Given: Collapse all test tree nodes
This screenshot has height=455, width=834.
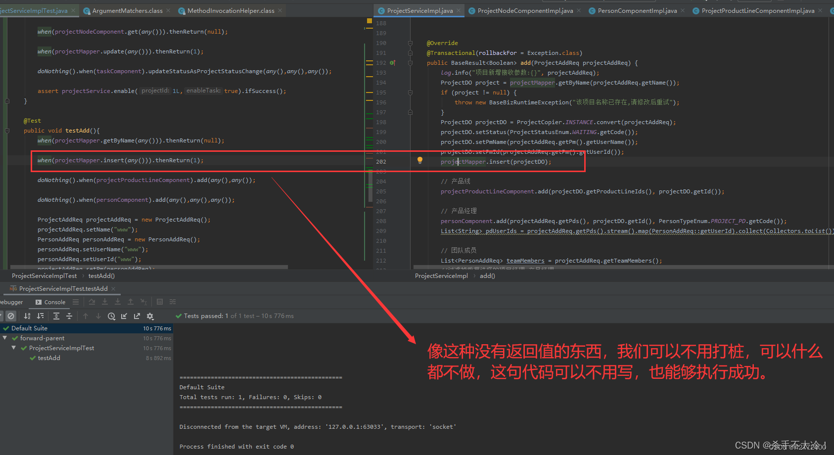Looking at the screenshot, I should [x=69, y=316].
